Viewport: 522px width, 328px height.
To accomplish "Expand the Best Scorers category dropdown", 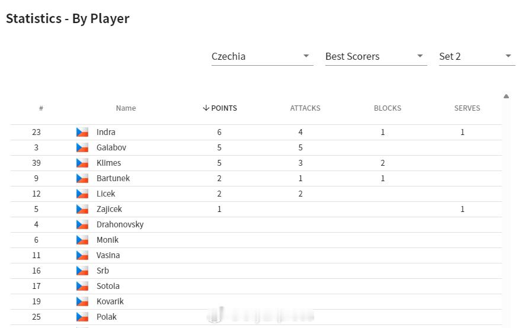I will 376,57.
